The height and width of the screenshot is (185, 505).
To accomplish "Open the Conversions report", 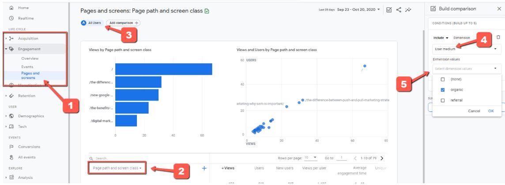I will click(x=29, y=147).
